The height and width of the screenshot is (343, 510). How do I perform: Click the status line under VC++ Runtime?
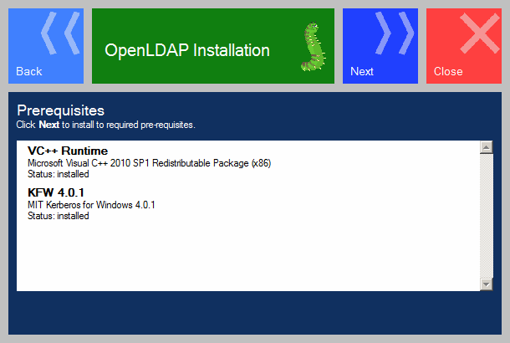pos(59,174)
